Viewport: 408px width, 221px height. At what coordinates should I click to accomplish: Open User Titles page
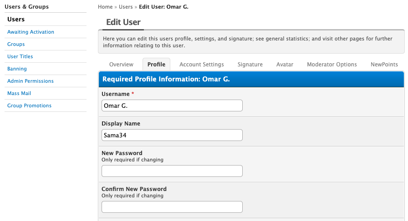(20, 56)
